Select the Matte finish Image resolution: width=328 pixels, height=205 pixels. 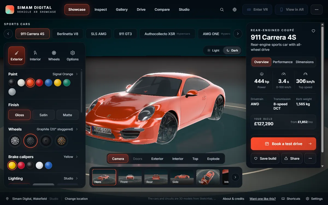coord(68,115)
